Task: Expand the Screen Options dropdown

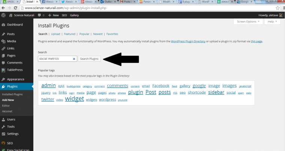Action: [x=248, y=22]
